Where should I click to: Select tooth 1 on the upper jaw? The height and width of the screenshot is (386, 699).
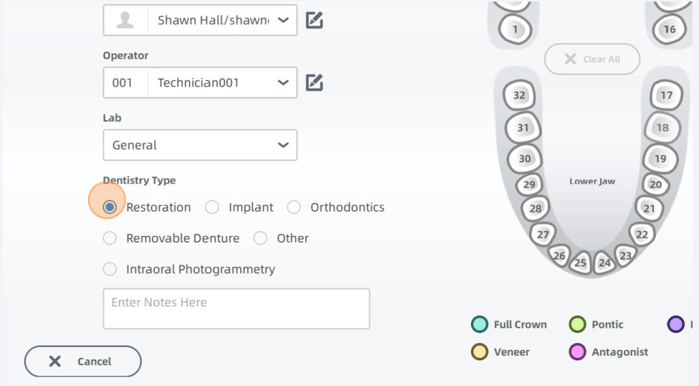tap(515, 29)
